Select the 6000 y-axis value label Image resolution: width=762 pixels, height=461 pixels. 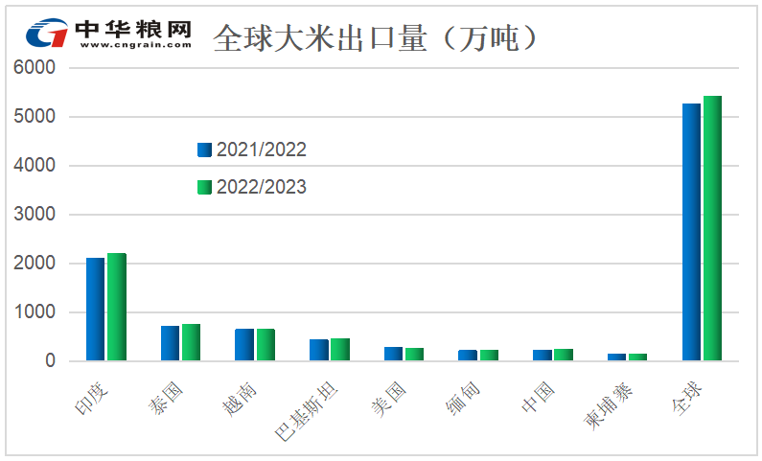pyautogui.click(x=34, y=68)
